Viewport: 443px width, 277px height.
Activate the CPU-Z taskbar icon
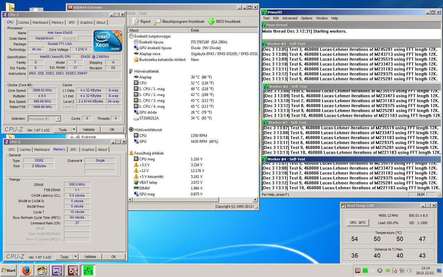[x=57, y=271]
